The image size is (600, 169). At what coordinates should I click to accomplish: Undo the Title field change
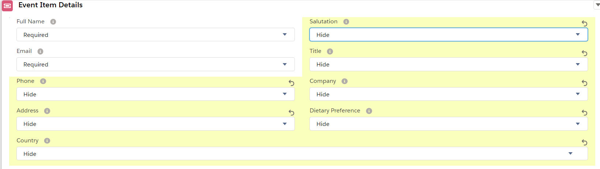(x=584, y=53)
